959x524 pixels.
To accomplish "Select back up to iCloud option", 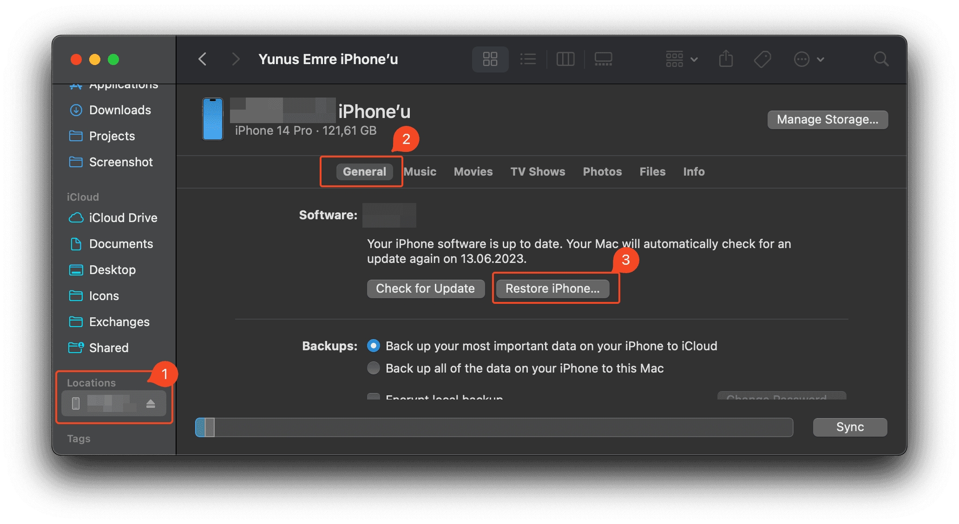I will pos(374,346).
